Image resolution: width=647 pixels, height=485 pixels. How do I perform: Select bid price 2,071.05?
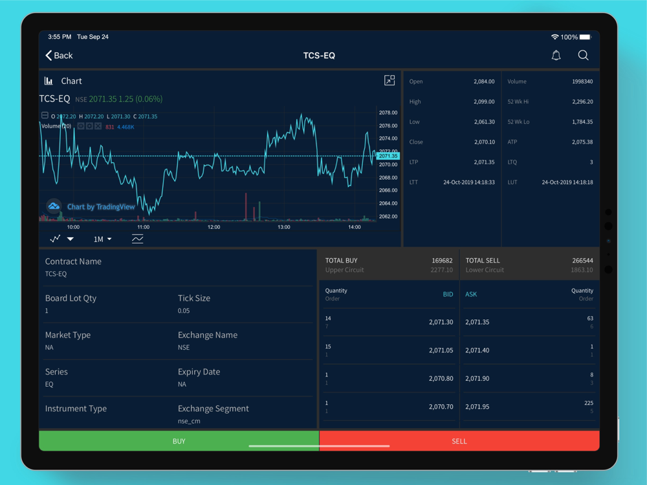(441, 350)
